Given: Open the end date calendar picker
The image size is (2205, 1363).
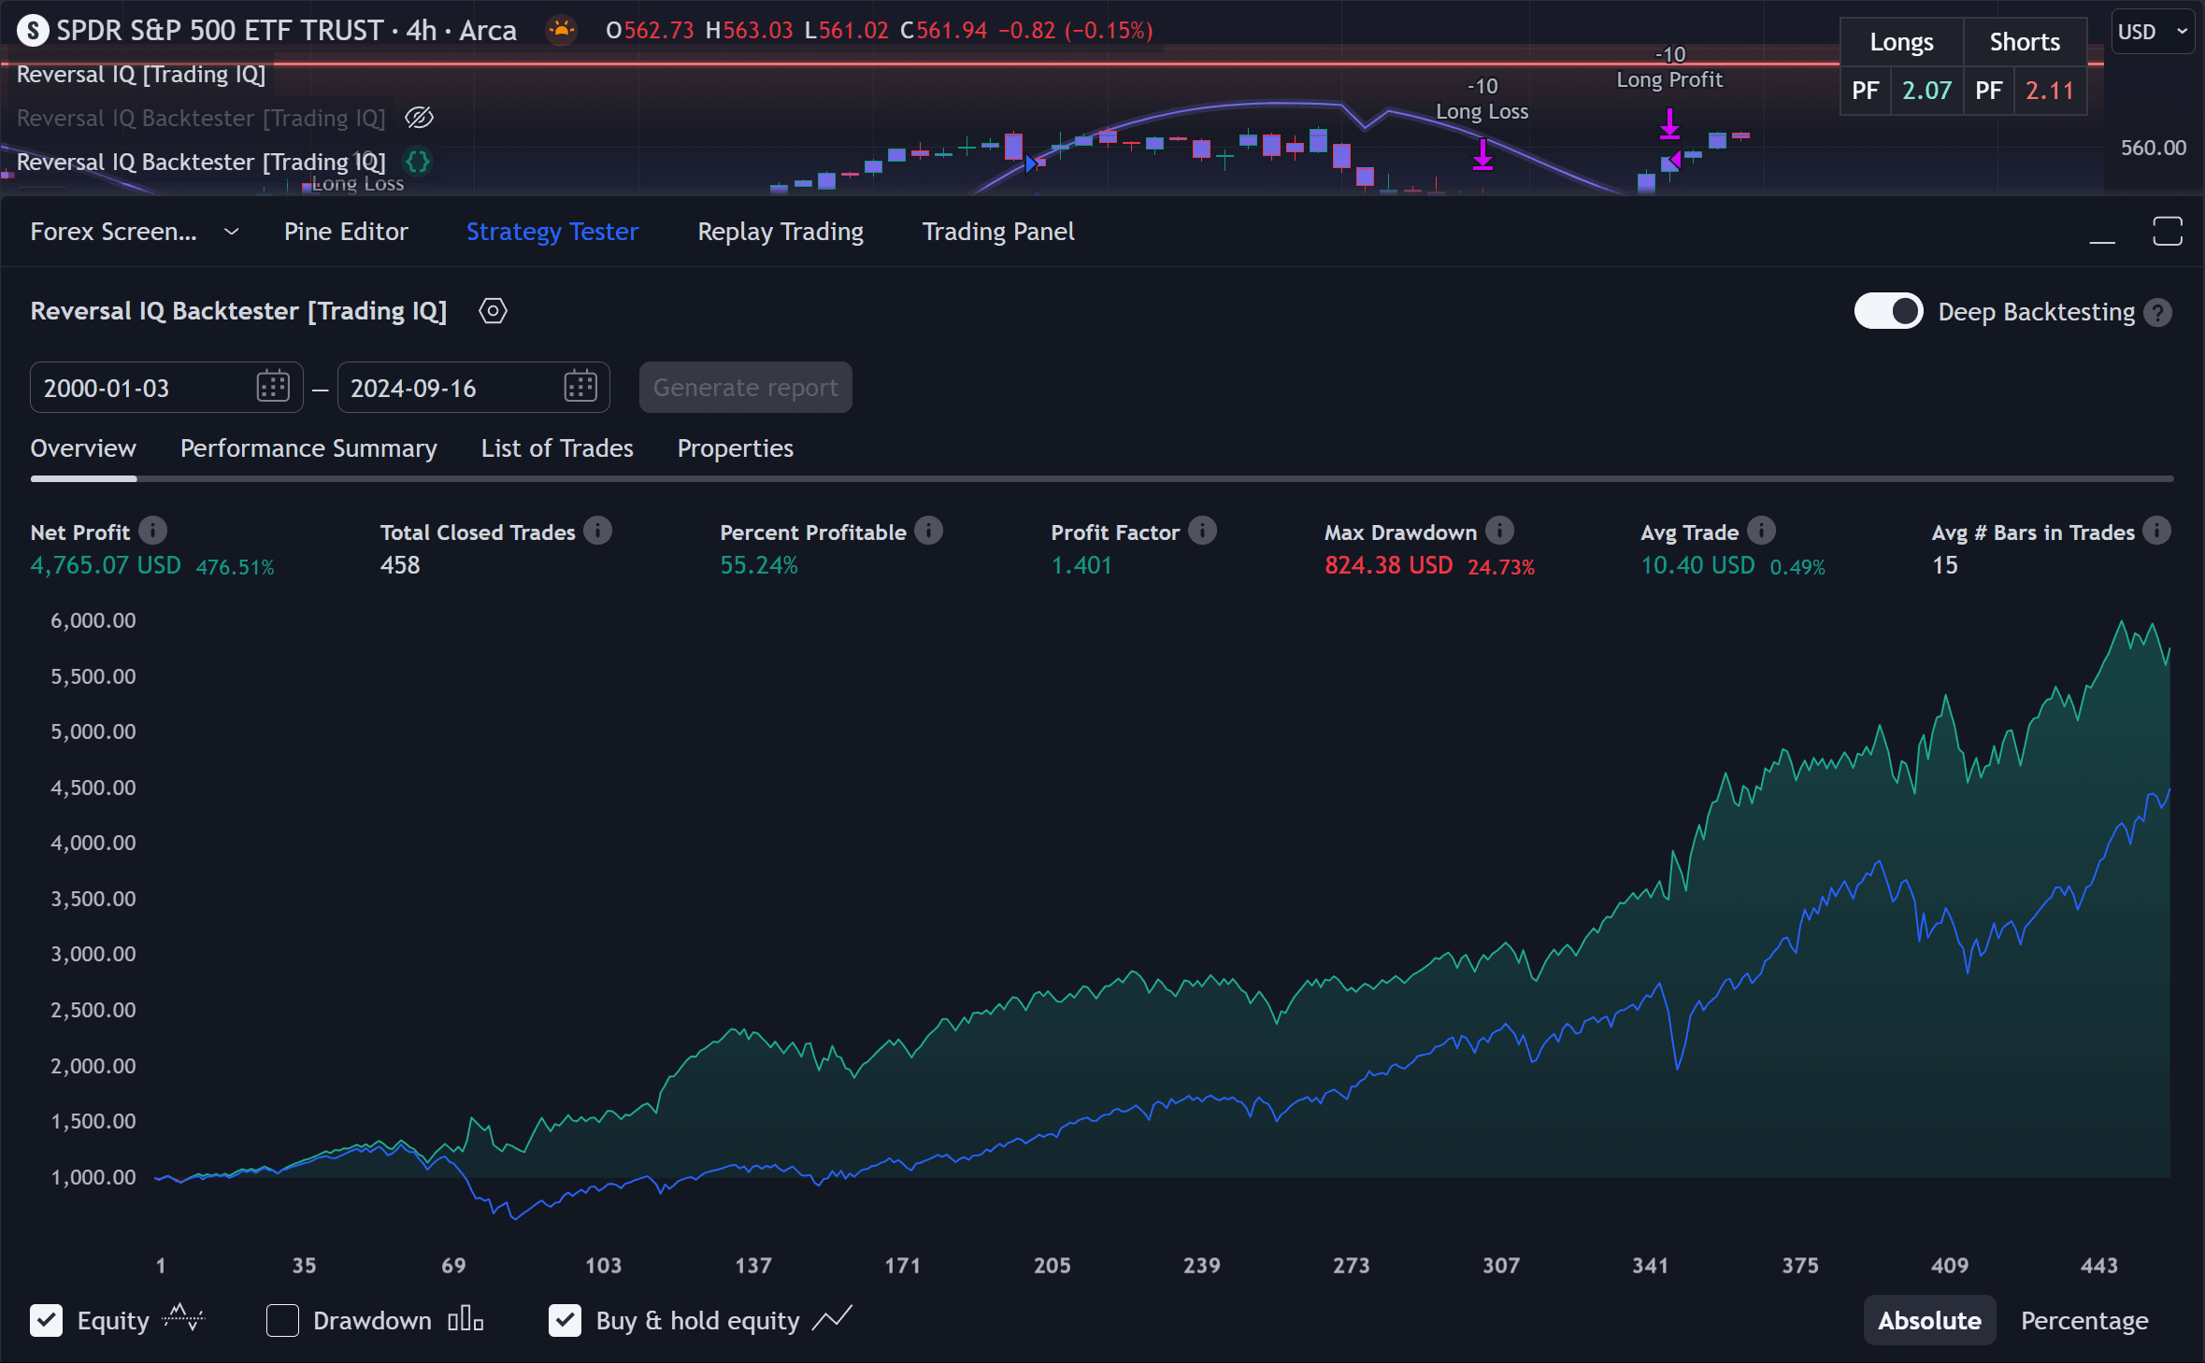Looking at the screenshot, I should 580,387.
